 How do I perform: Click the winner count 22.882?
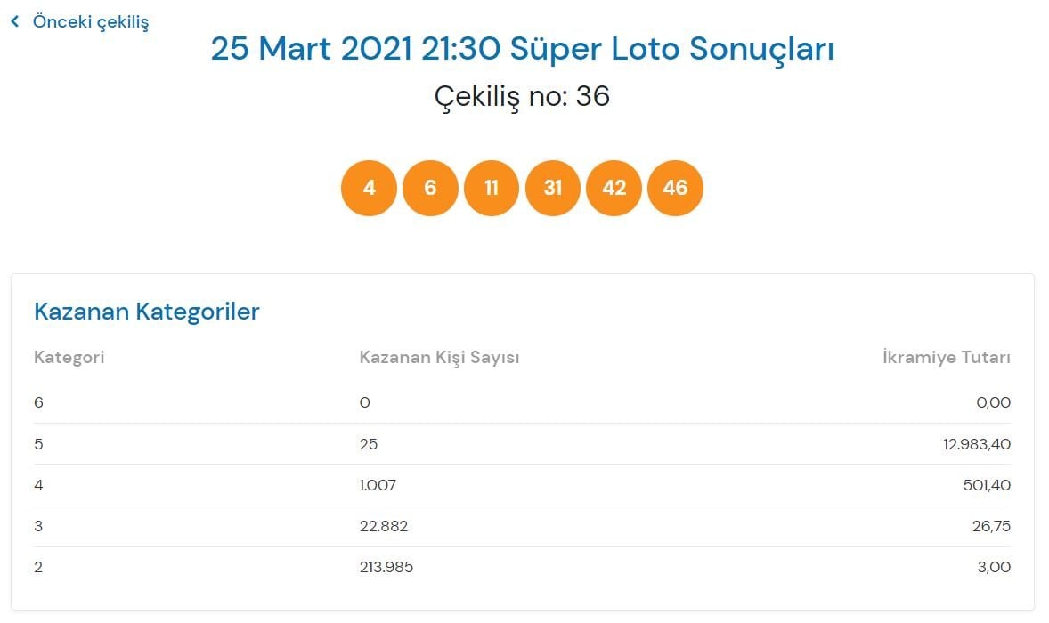[383, 526]
